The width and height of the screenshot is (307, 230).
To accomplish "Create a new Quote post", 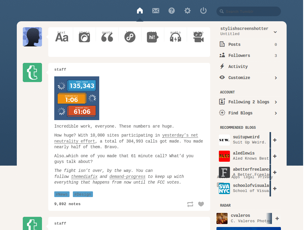I will [107, 37].
